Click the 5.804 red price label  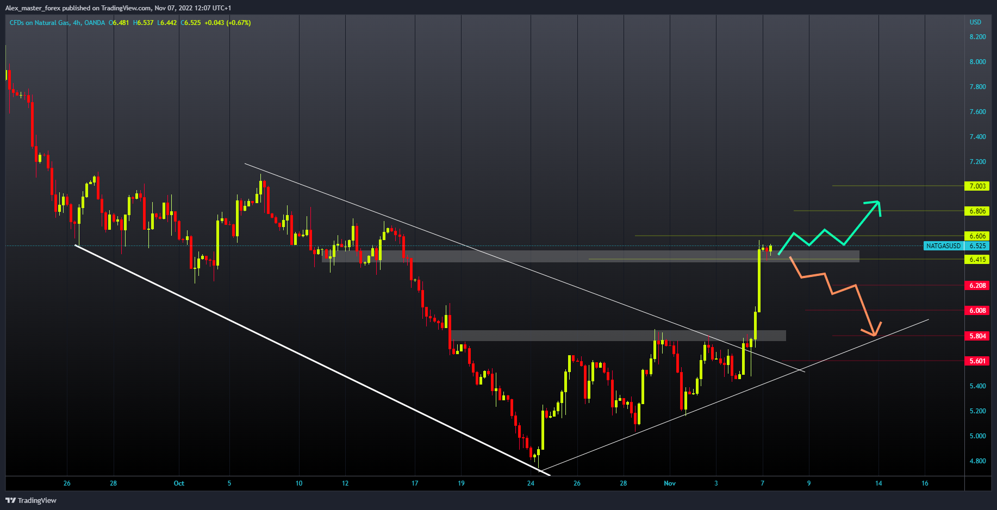click(977, 336)
